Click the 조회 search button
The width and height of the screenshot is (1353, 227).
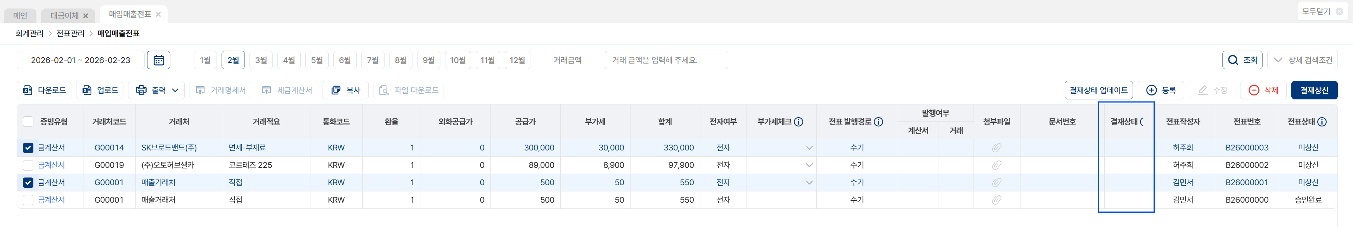click(x=1242, y=60)
